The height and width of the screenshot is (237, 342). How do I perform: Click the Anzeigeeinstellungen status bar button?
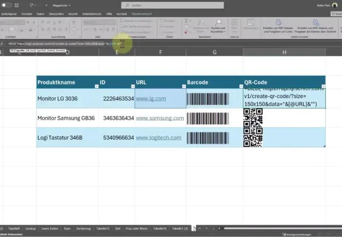[296, 235]
